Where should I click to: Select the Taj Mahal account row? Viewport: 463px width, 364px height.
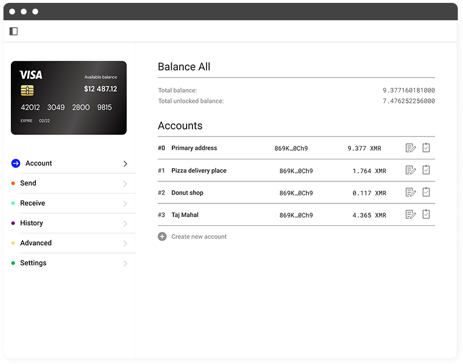click(x=296, y=214)
